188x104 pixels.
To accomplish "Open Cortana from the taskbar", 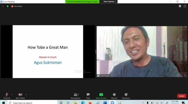I will 61,103.
